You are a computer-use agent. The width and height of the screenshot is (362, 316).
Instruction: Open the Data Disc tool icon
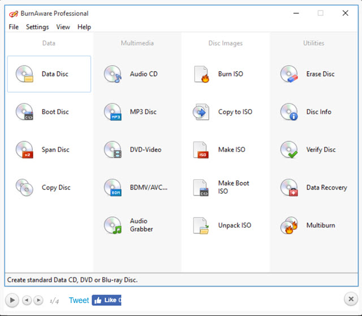pos(24,74)
